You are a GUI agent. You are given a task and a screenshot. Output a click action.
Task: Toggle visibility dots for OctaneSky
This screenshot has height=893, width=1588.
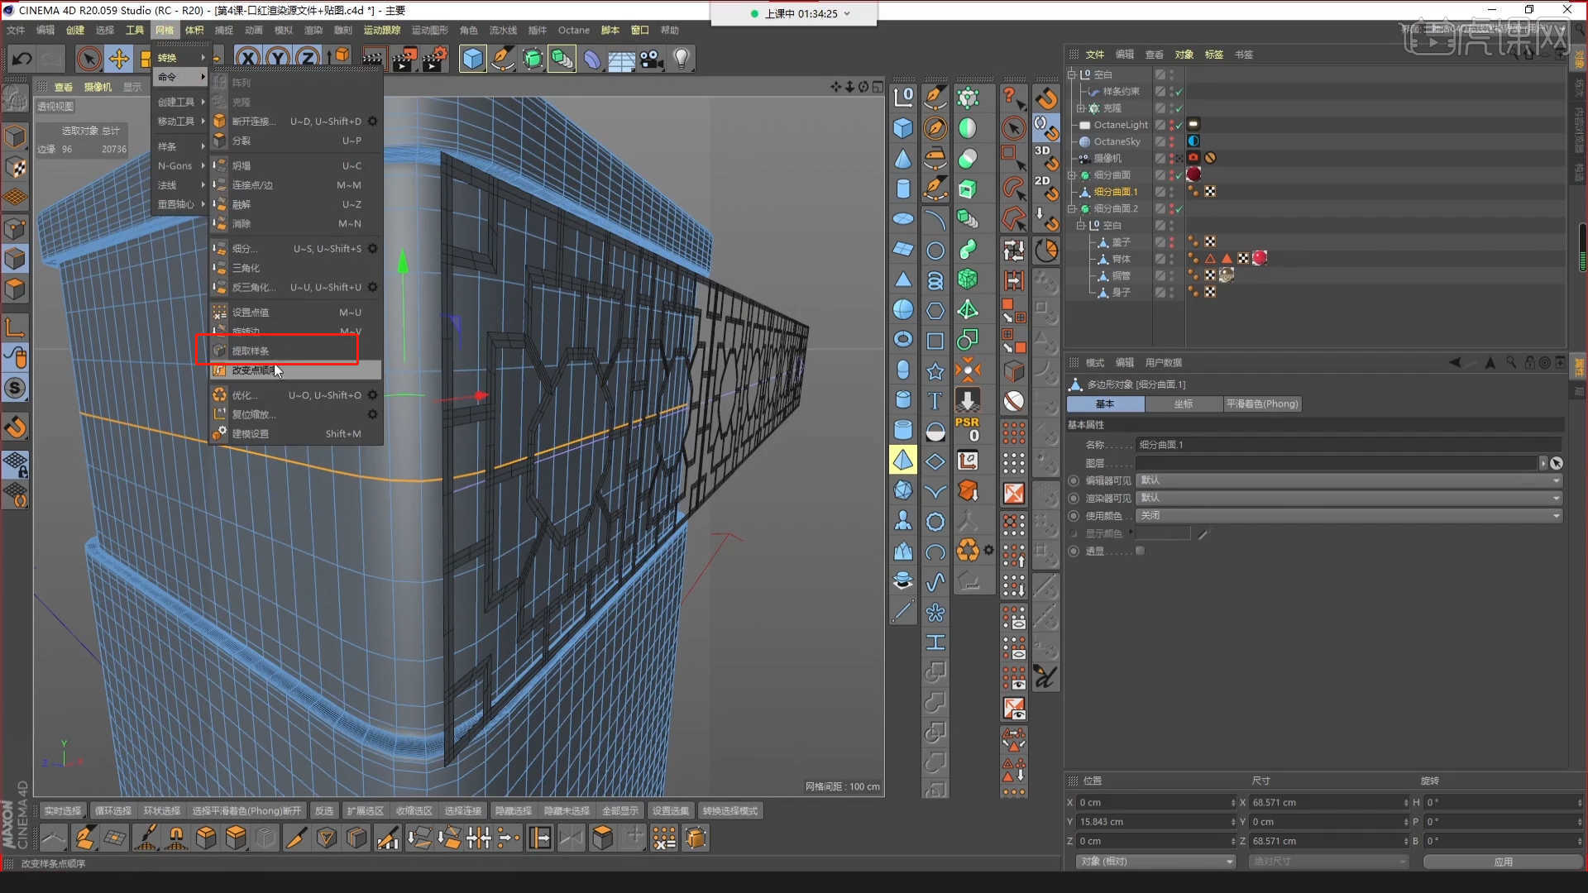1171,141
